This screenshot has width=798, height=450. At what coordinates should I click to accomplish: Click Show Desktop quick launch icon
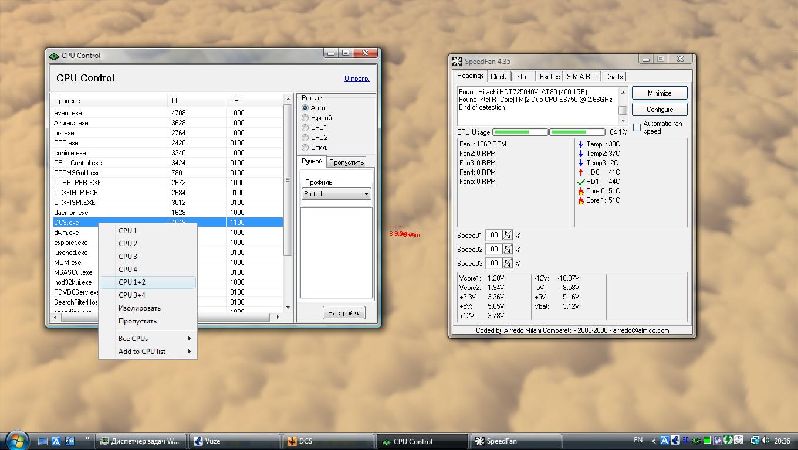[x=43, y=441]
